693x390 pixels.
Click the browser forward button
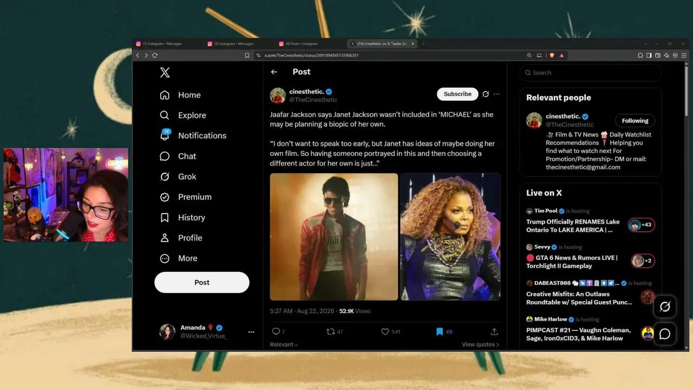(146, 55)
